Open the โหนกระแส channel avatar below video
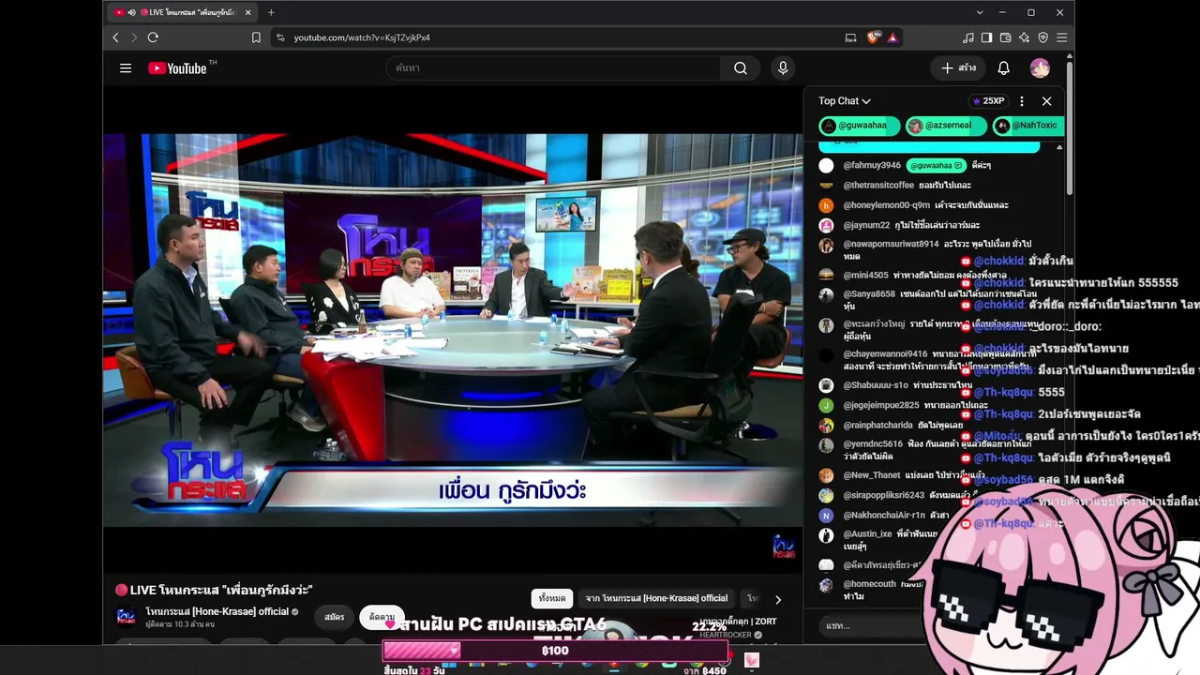The image size is (1200, 675). [126, 617]
